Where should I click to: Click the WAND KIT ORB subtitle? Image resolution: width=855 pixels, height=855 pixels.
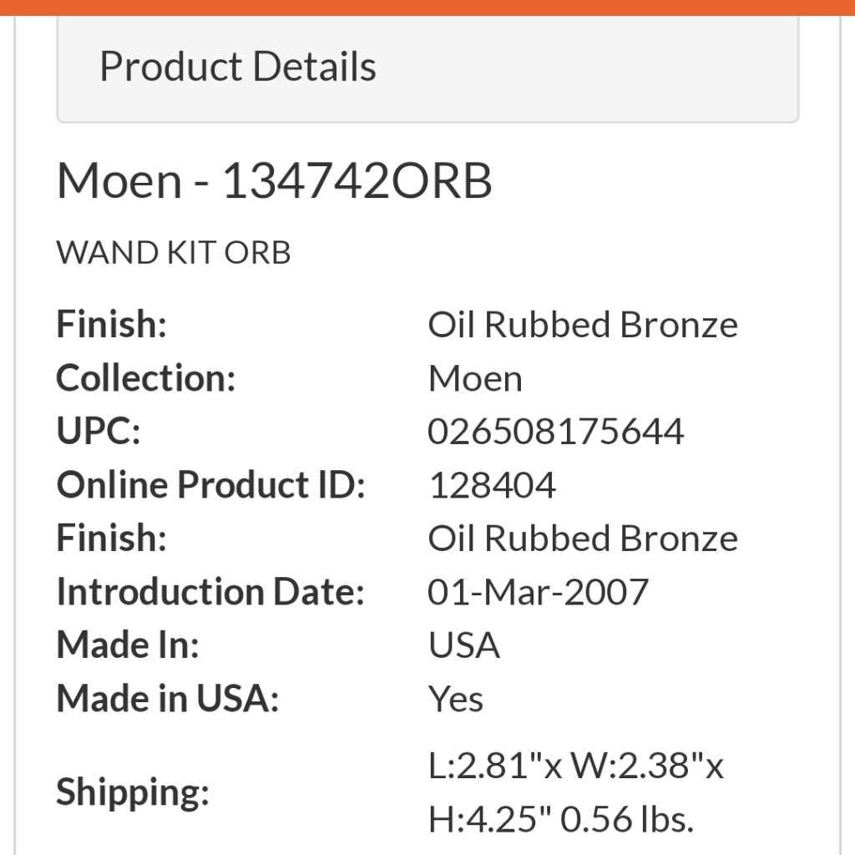[x=173, y=252]
